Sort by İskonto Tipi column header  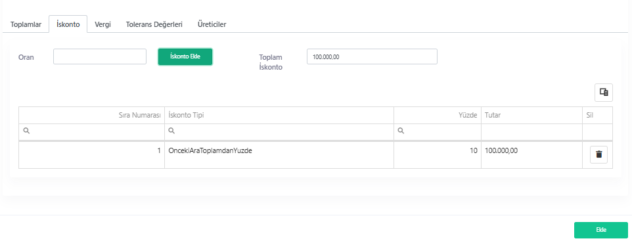[x=279, y=115]
